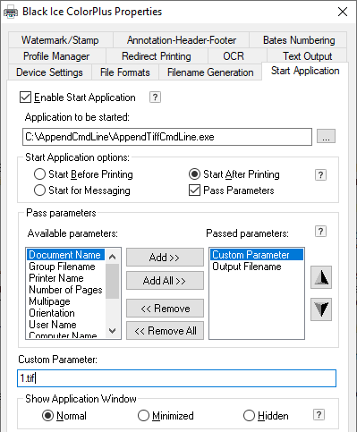Open help for Pass parameters section
The width and height of the screenshot is (357, 432).
[x=320, y=232]
